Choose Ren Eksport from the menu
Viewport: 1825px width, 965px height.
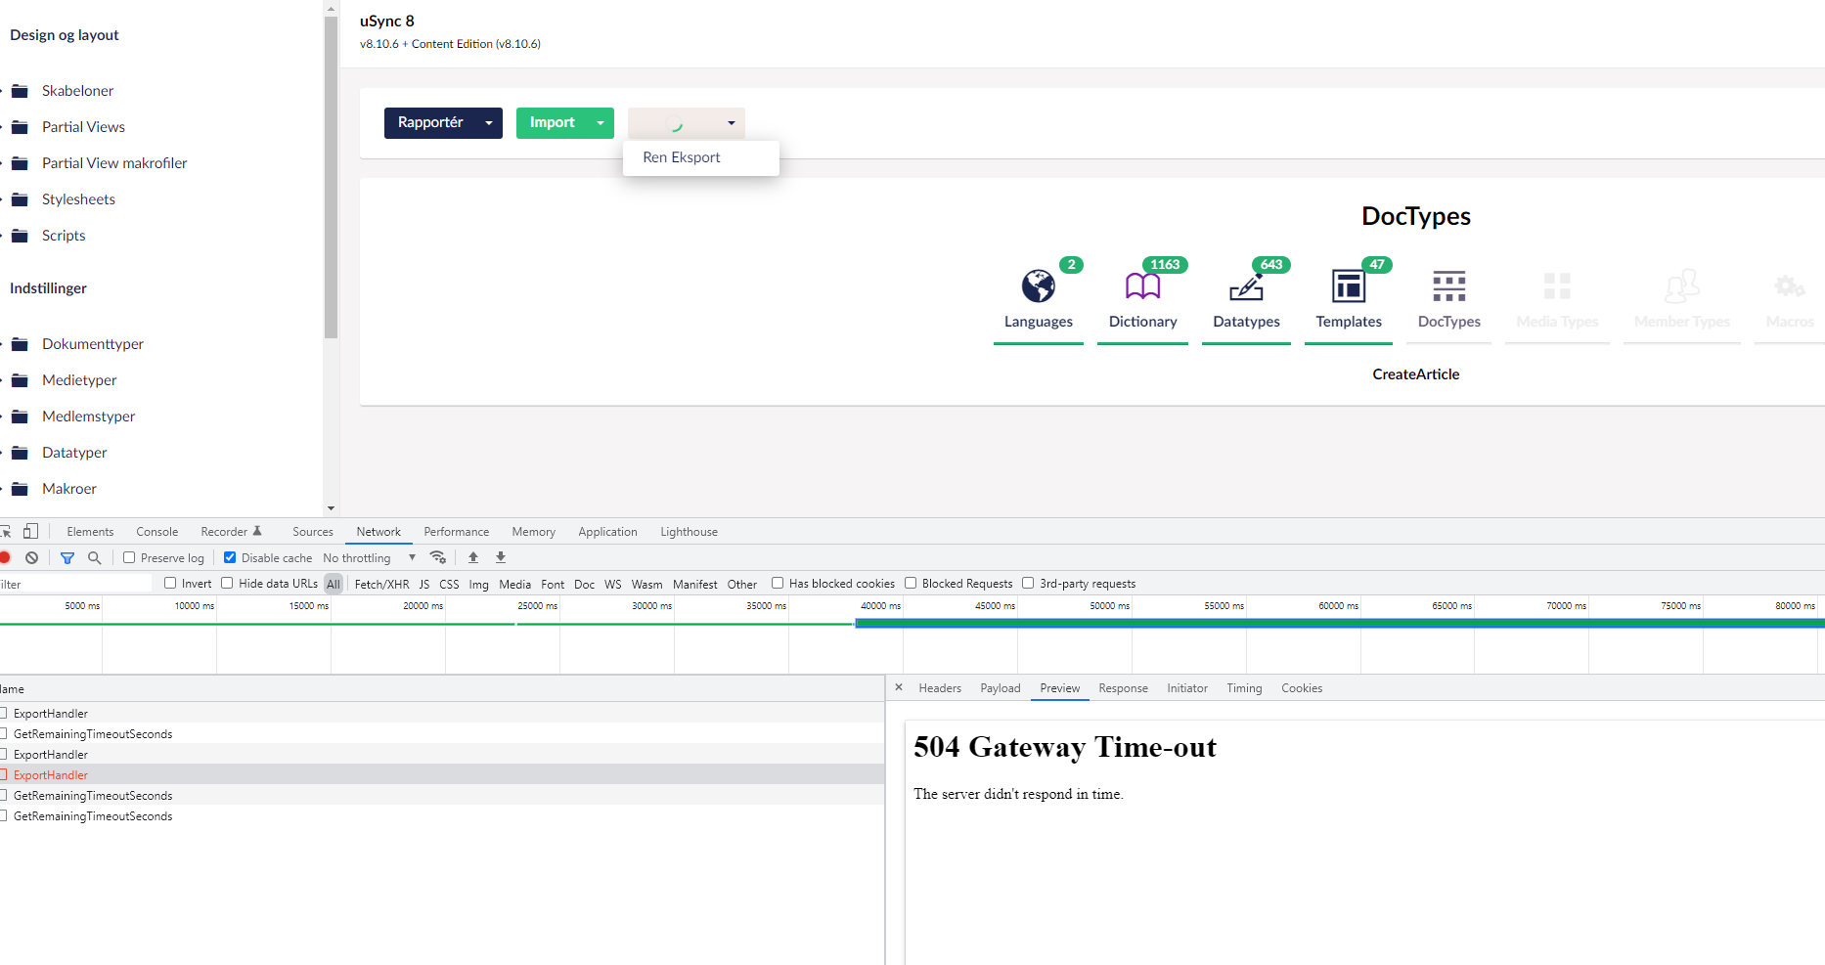pos(682,157)
